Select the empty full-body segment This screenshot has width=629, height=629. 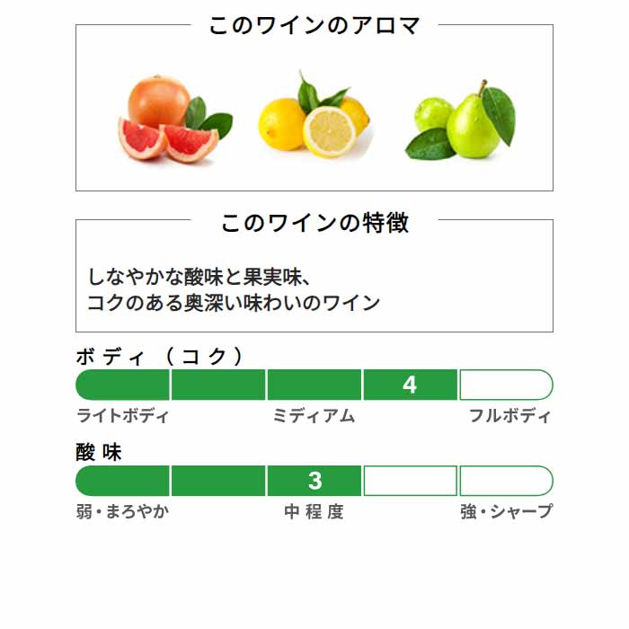[506, 385]
